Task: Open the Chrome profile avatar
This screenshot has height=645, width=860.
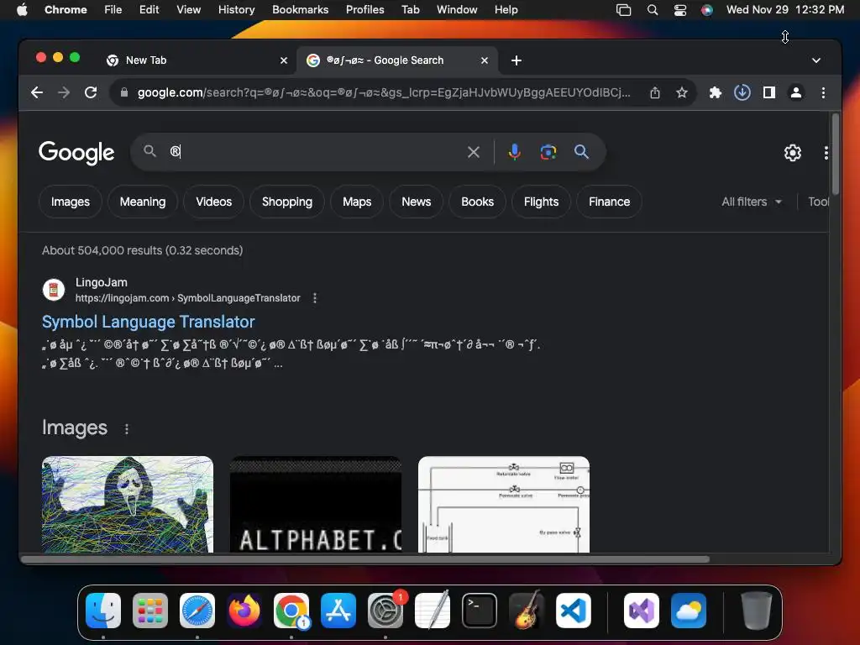Action: pyautogui.click(x=796, y=92)
